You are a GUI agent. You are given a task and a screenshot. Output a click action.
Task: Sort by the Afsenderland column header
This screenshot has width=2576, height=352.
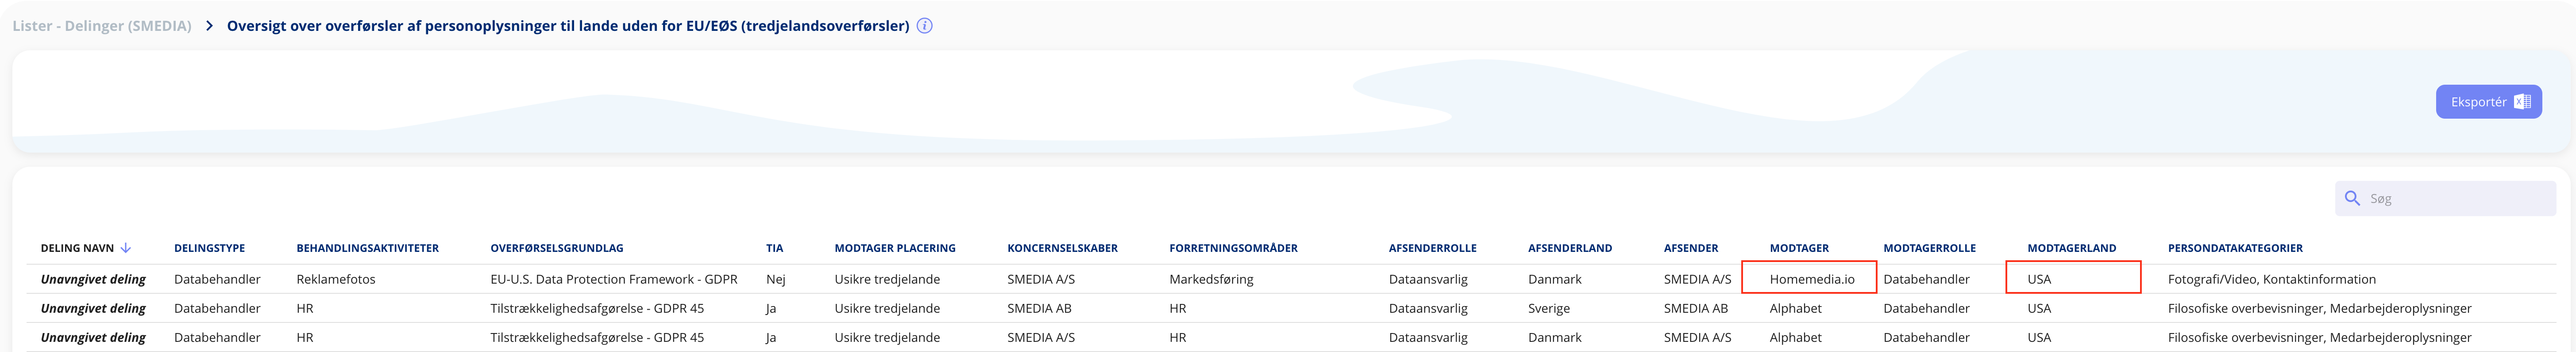click(1569, 248)
